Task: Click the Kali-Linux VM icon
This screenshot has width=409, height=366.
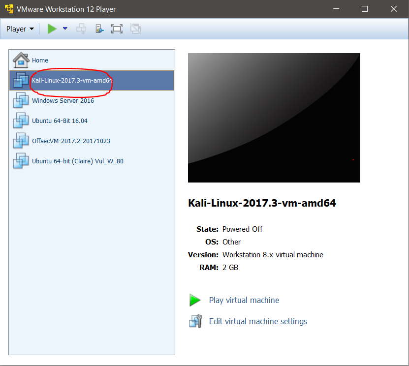Action: coord(21,80)
